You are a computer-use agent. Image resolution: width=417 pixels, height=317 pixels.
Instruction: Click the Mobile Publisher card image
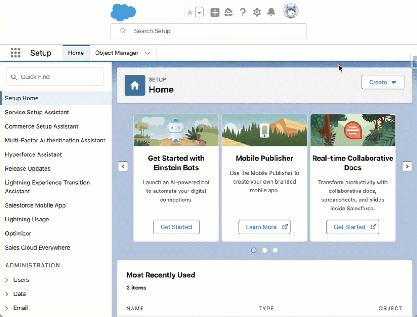point(264,130)
